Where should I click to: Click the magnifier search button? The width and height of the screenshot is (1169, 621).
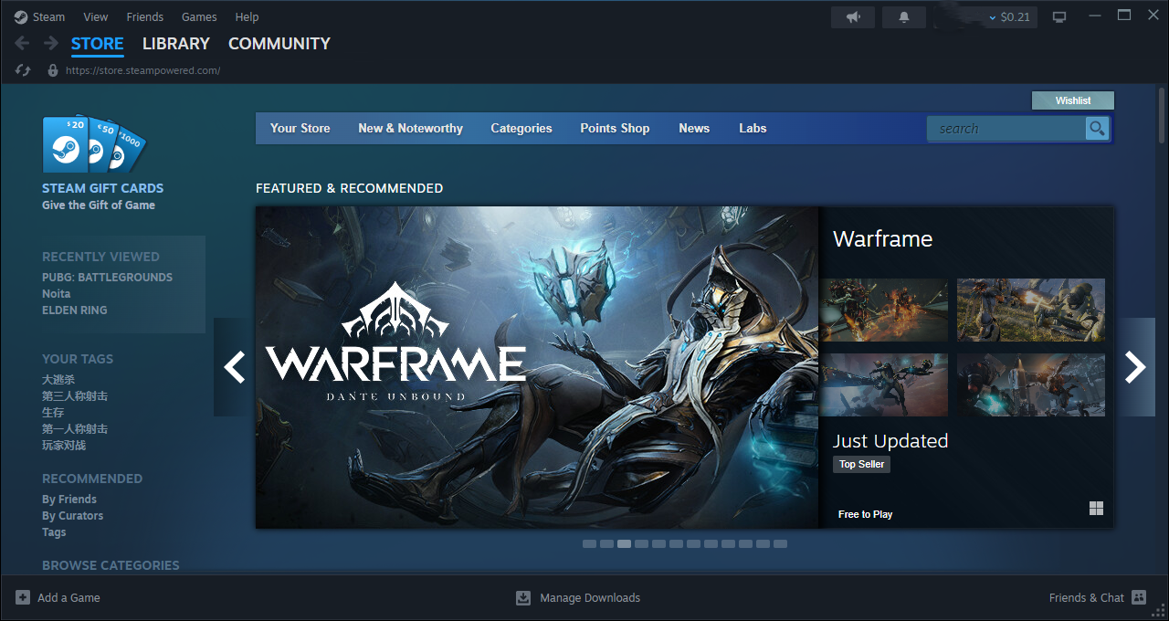point(1097,129)
